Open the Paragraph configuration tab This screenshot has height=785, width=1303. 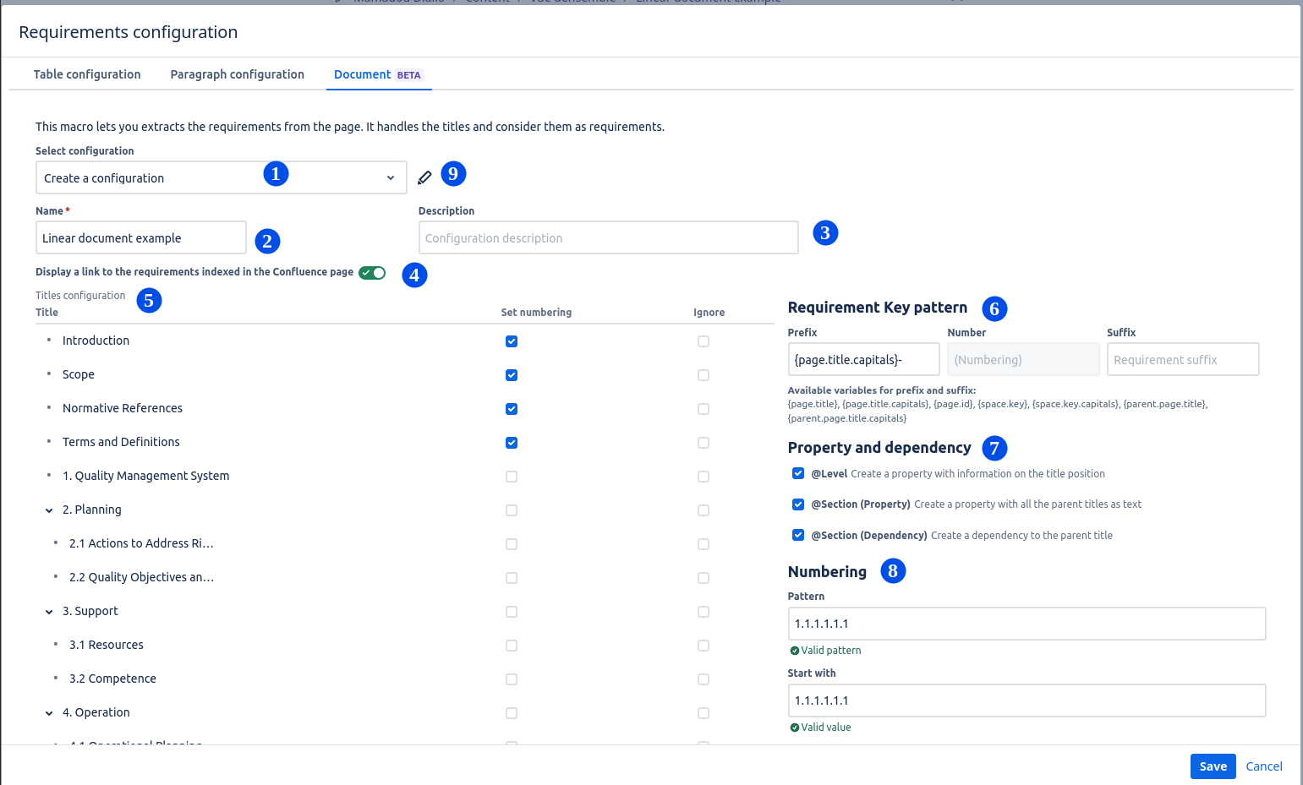[x=237, y=74]
